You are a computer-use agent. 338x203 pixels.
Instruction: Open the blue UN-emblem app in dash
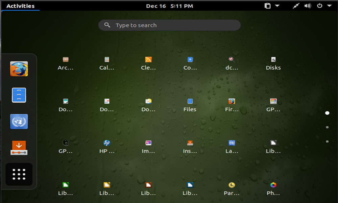coord(19,121)
